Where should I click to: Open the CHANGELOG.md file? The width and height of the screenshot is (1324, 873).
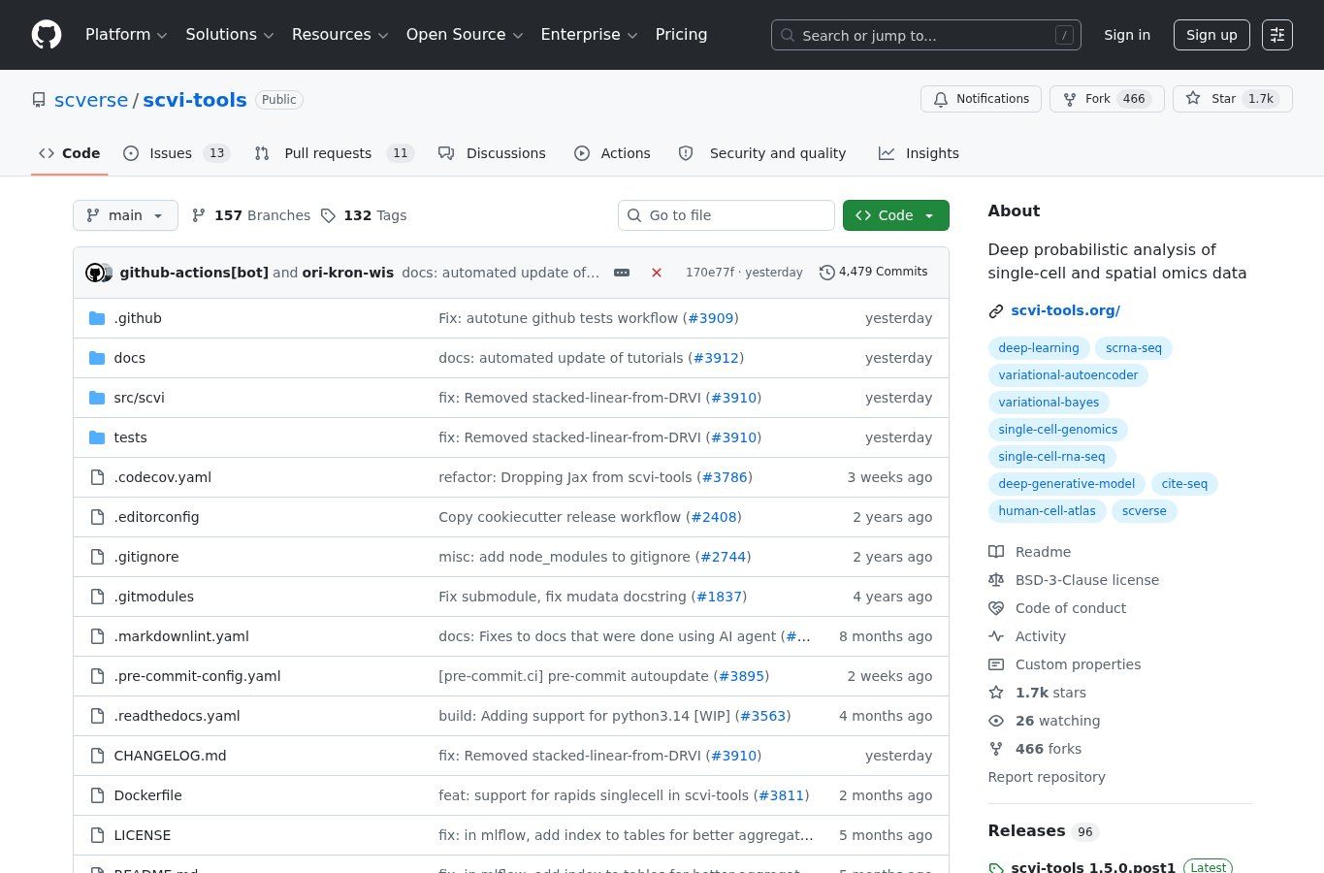click(x=170, y=756)
